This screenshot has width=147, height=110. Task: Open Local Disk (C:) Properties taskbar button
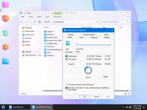pyautogui.click(x=42, y=107)
